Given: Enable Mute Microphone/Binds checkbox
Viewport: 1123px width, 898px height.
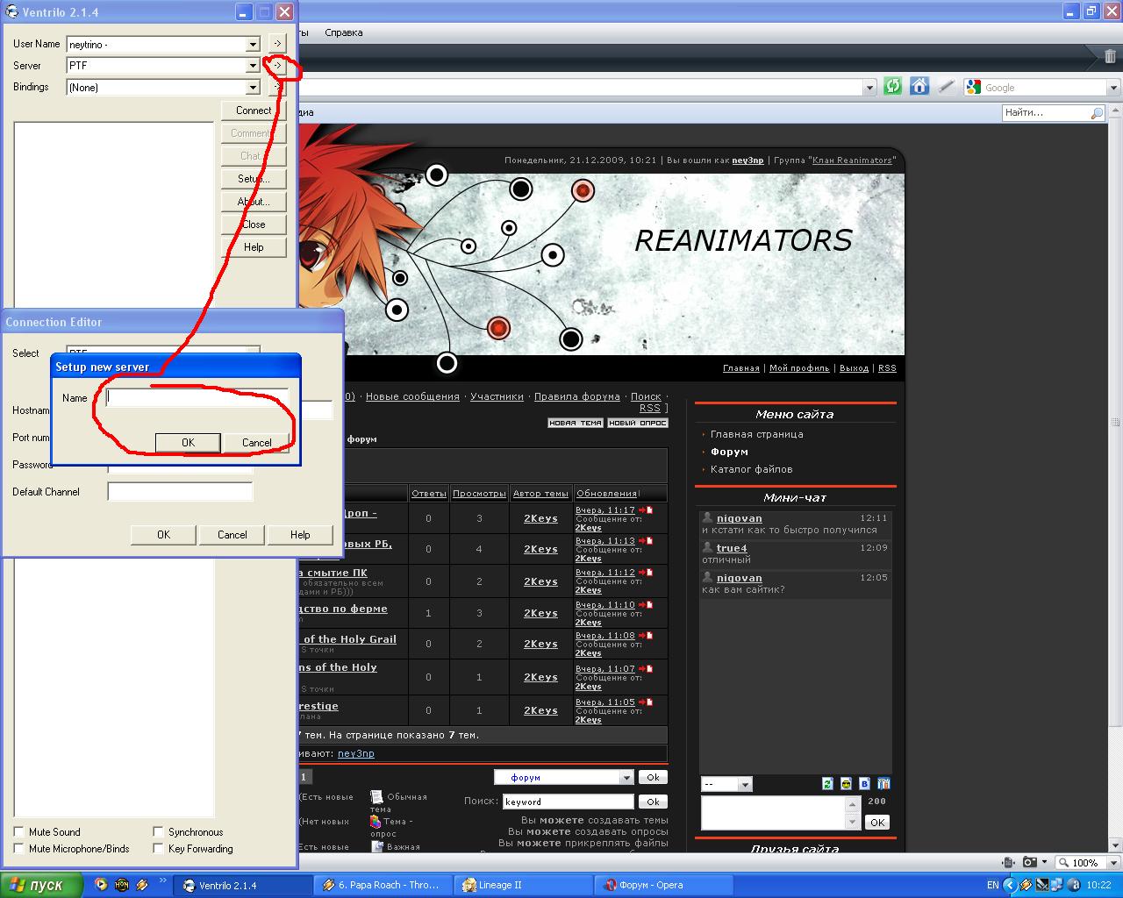Looking at the screenshot, I should click(18, 848).
